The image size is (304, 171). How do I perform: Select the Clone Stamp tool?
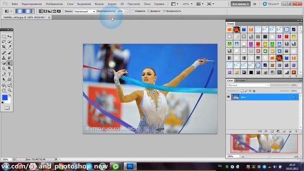pos(4,58)
